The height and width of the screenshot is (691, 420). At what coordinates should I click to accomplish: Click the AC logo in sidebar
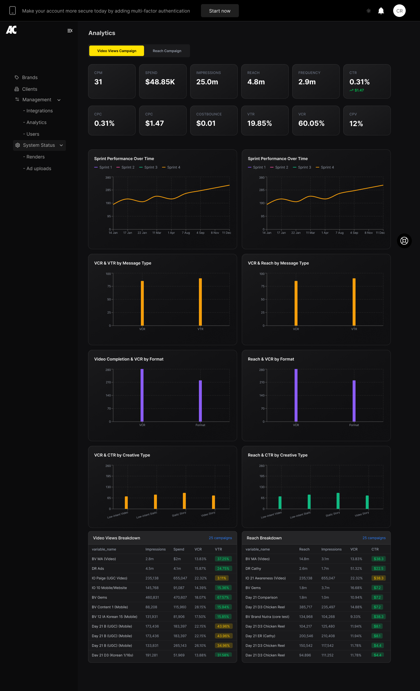(11, 30)
